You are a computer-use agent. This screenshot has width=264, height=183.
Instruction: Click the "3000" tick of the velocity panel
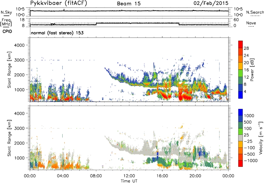point(19,128)
